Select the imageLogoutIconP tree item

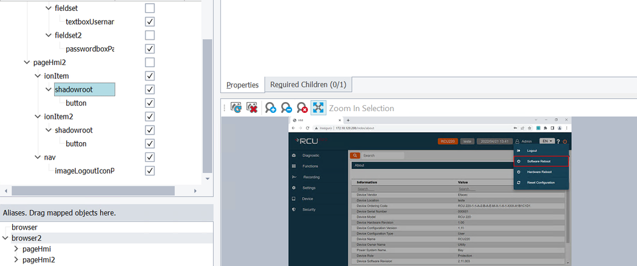point(85,170)
